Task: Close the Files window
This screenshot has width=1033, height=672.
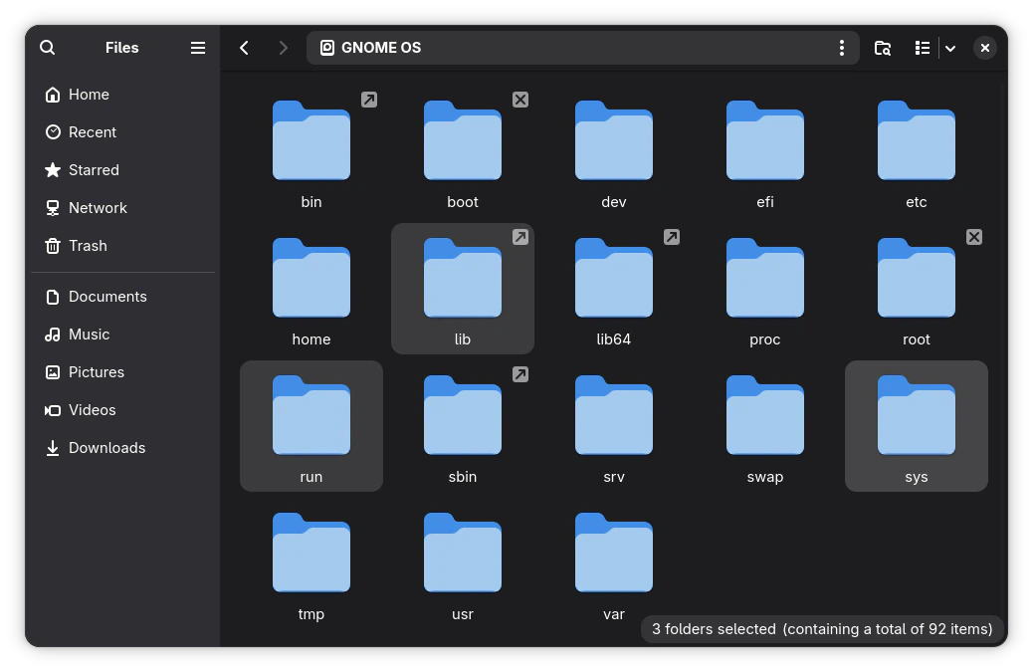Action: 985,48
